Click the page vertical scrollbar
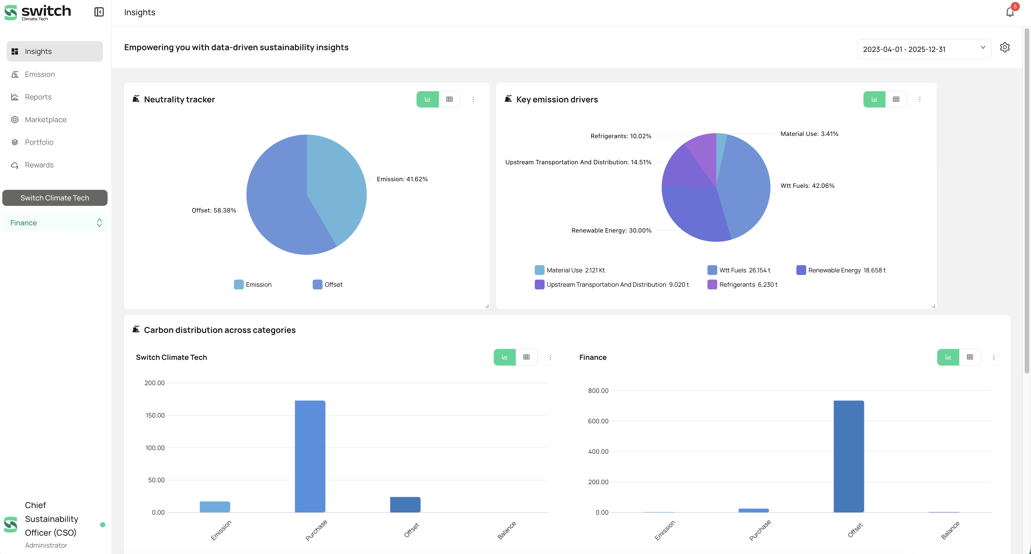 tap(1027, 200)
